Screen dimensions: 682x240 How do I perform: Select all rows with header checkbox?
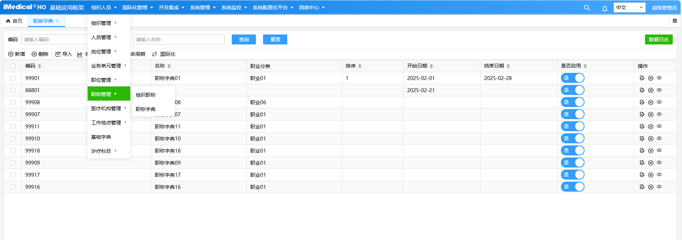pos(13,66)
